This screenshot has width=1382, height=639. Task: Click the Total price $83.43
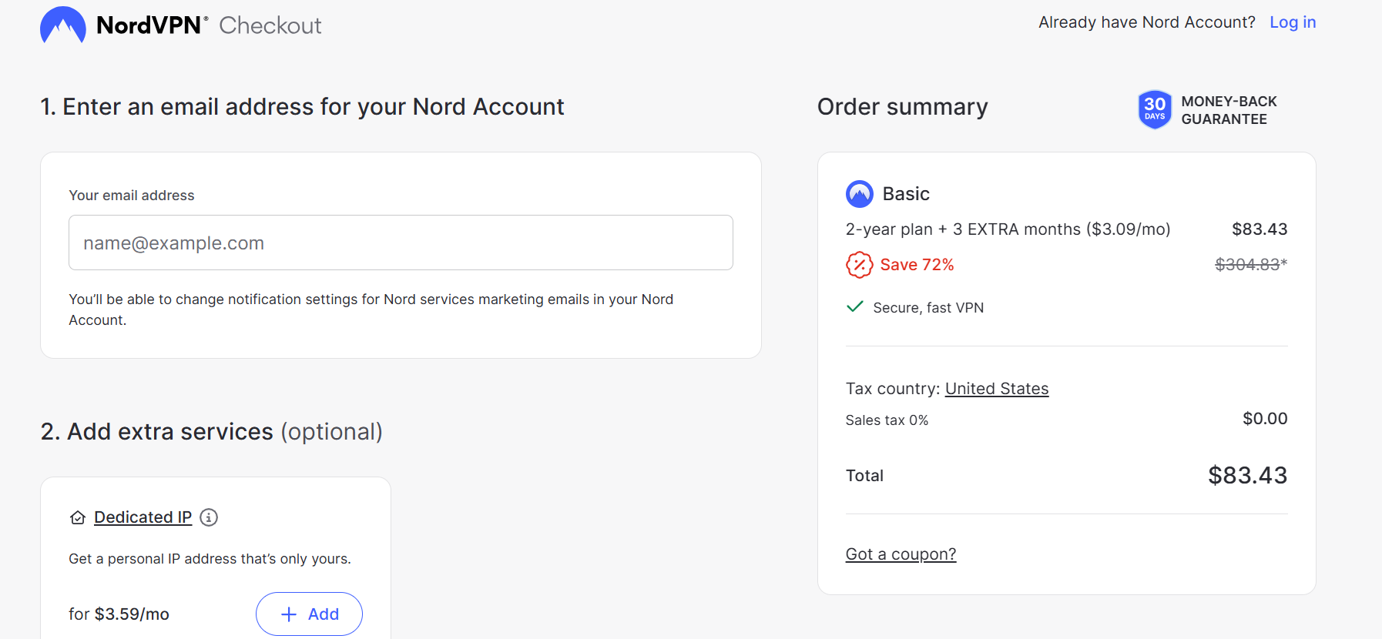point(1247,476)
